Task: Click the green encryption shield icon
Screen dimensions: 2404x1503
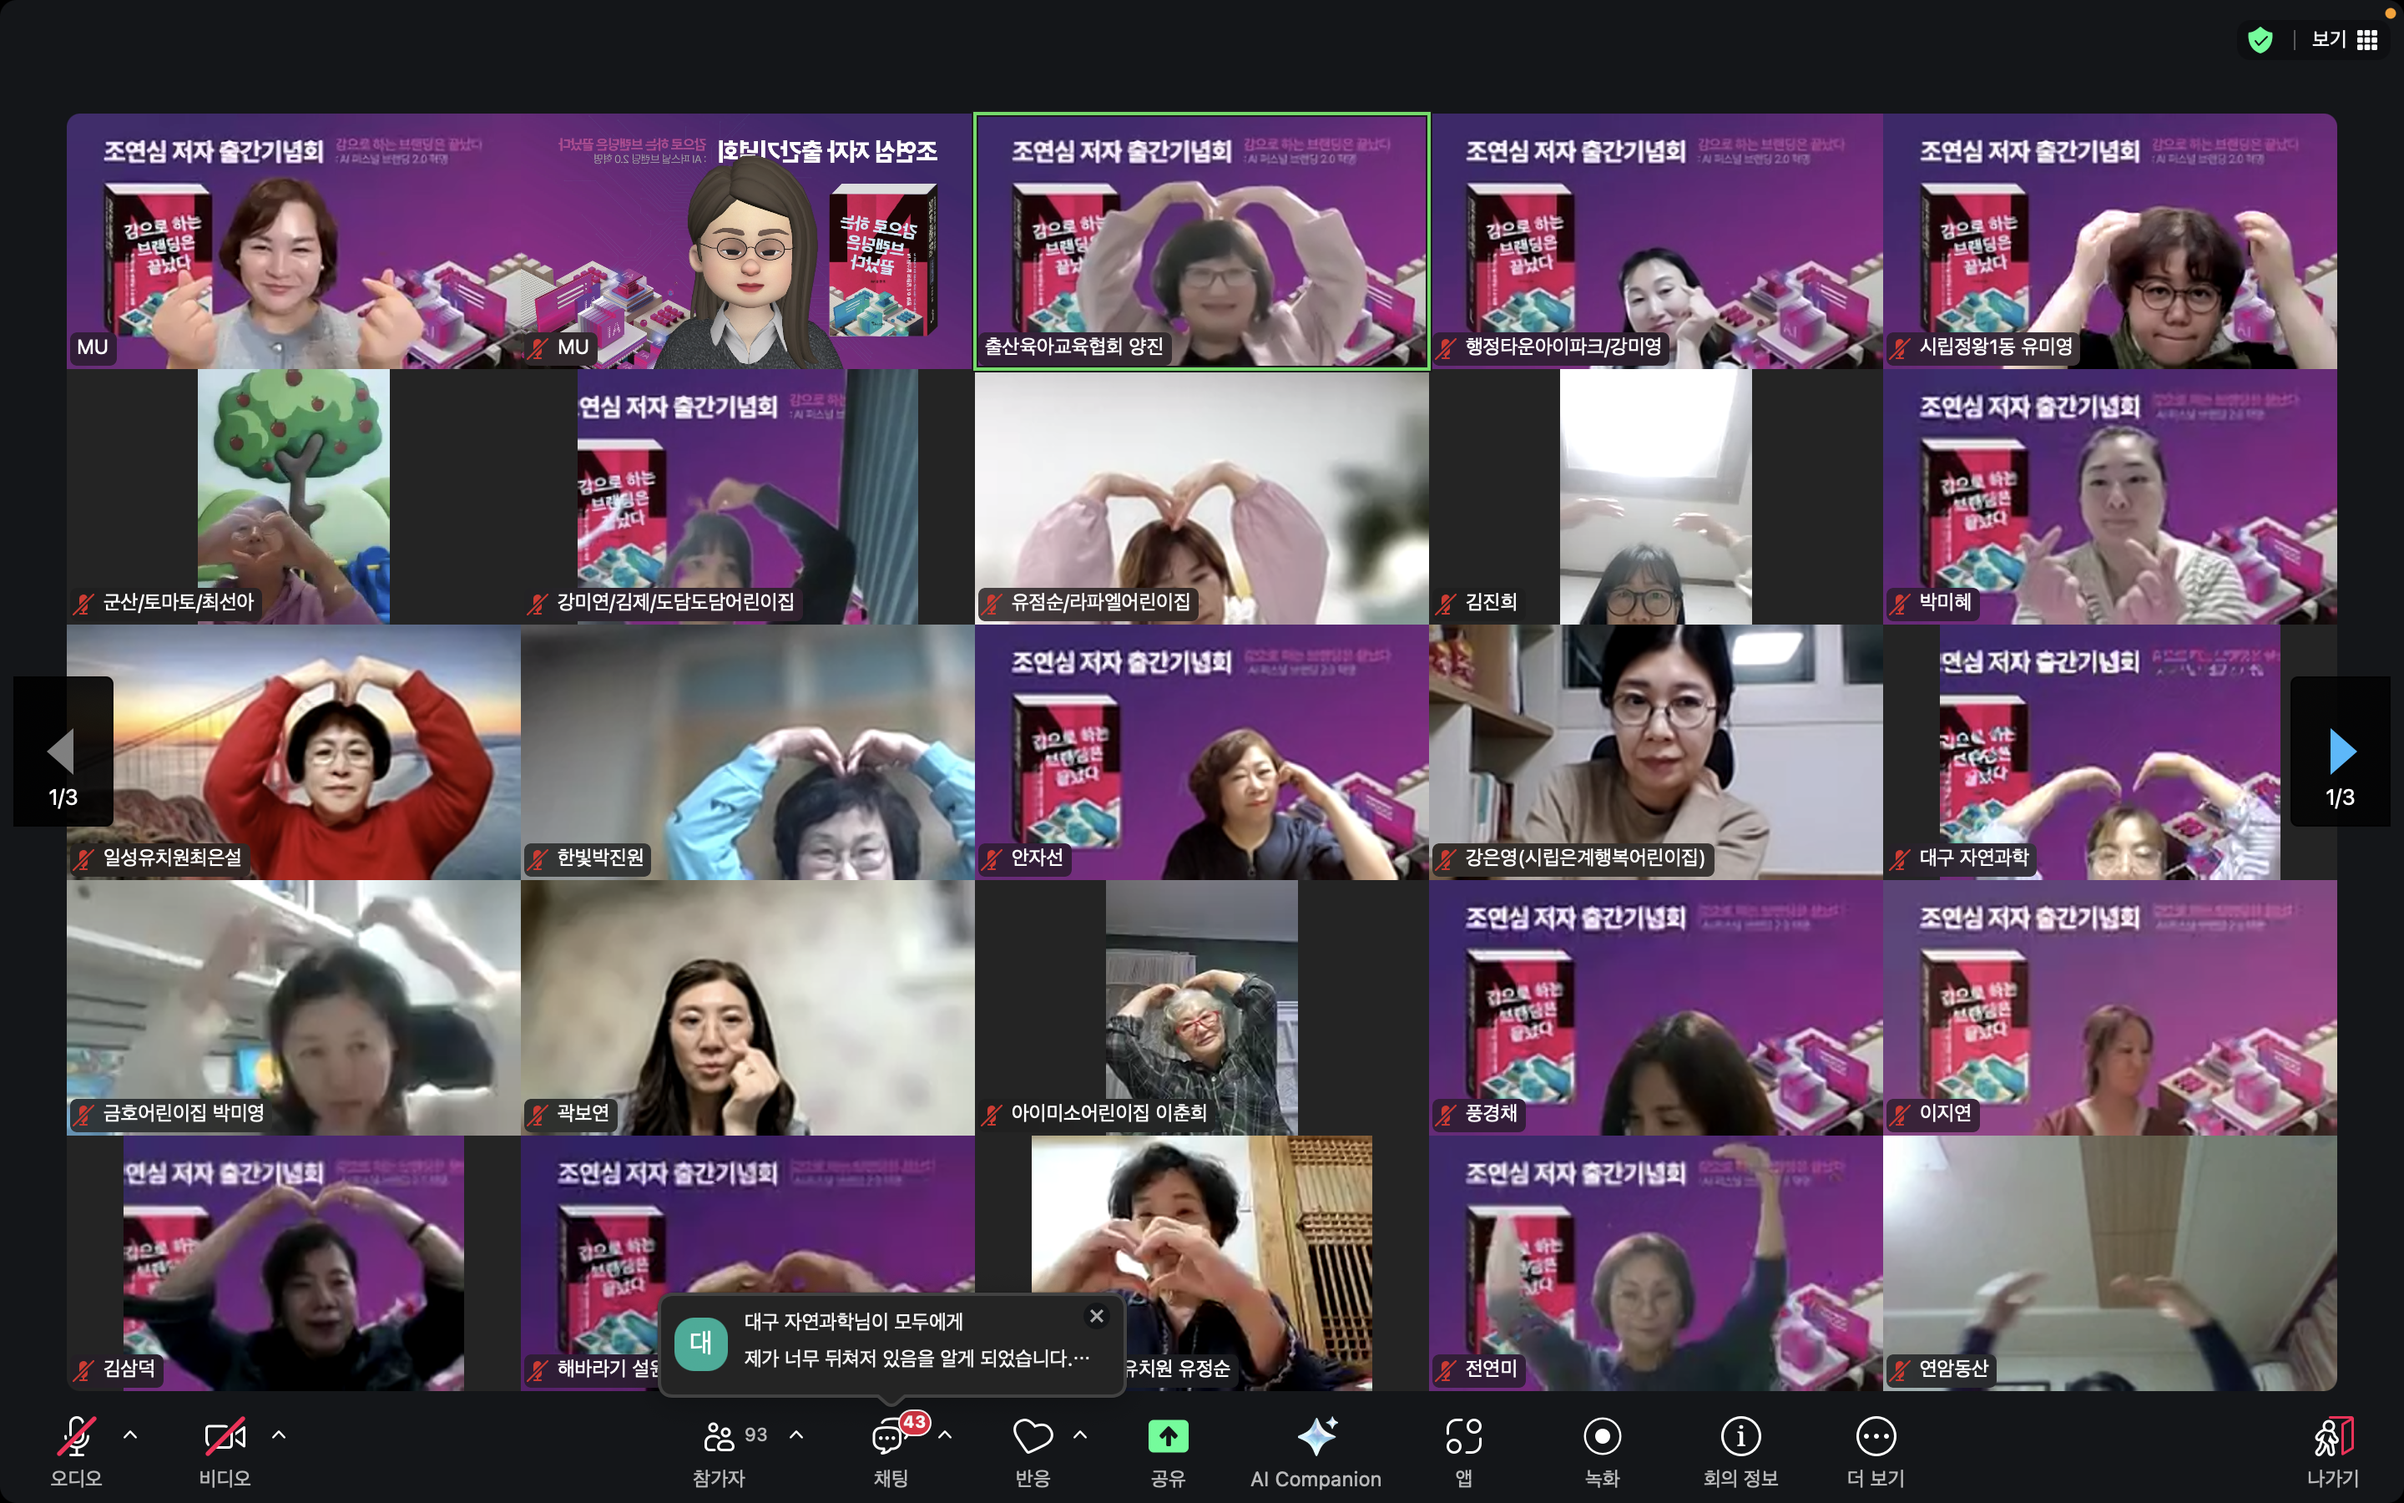Action: click(x=2260, y=40)
